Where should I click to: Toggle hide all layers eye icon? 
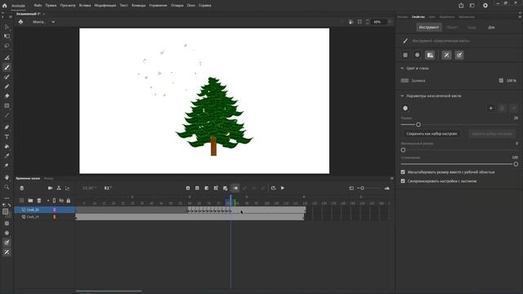[x=61, y=200]
